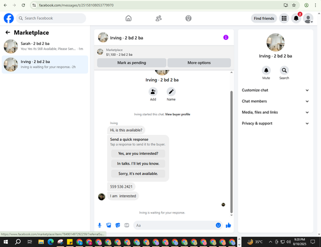This screenshot has width=321, height=247.
Task: Open the Facebook menu grid icon
Action: click(x=284, y=19)
